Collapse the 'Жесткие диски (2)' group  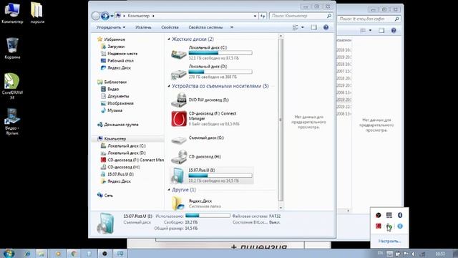[169, 39]
